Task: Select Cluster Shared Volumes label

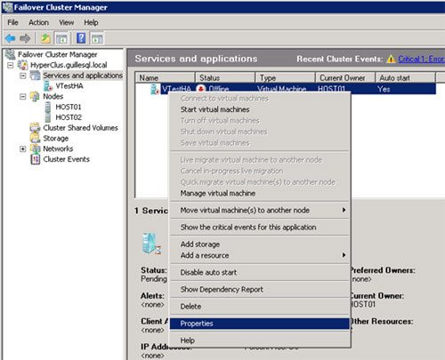Action: pos(80,128)
